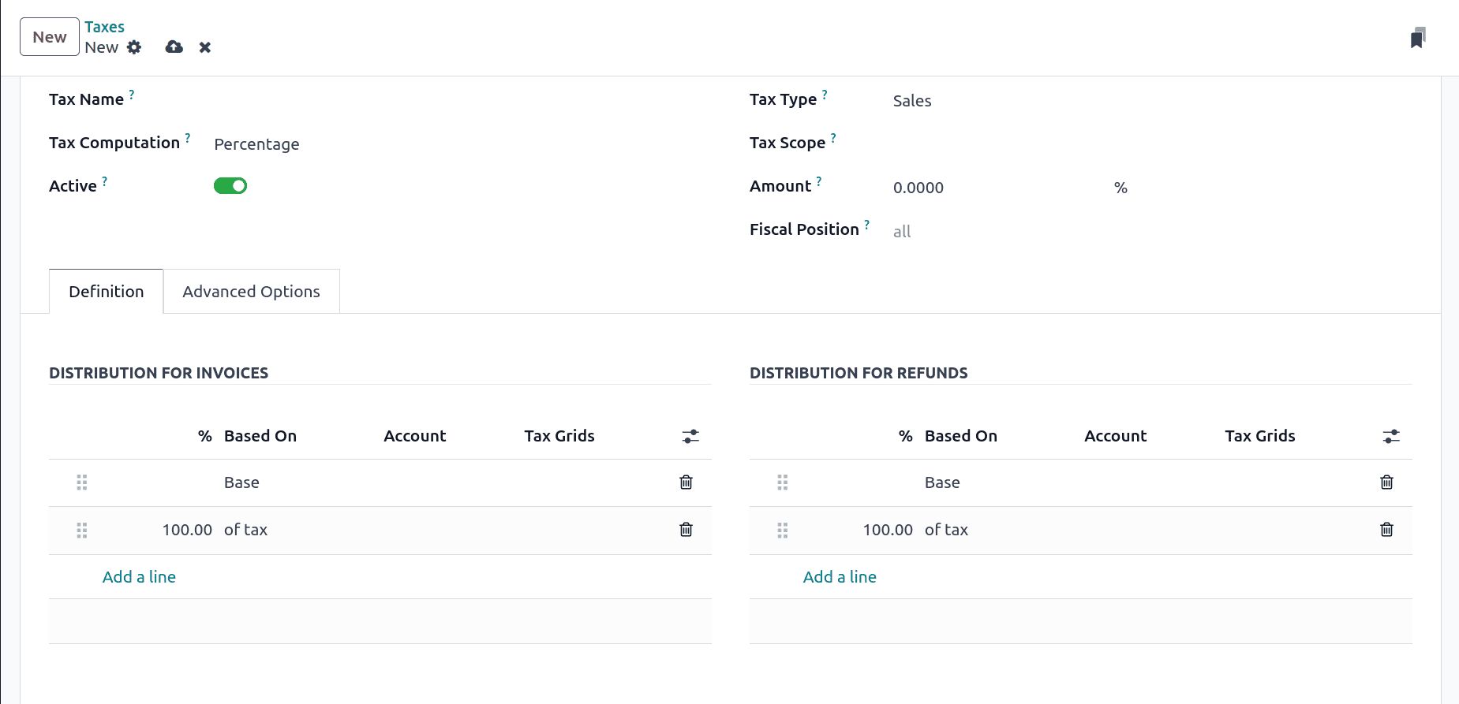
Task: Grab the invoices Base row drag handle
Action: pos(82,482)
